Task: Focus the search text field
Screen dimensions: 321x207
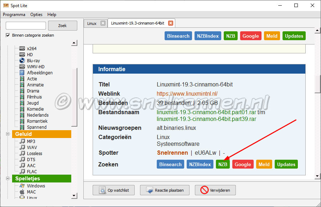Action: click(x=26, y=26)
